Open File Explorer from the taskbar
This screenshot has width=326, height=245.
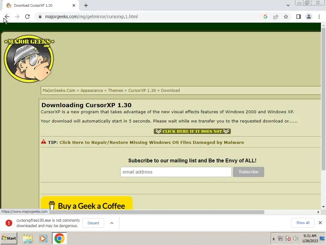tap(28, 238)
